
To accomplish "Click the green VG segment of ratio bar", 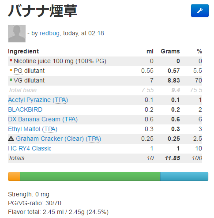I will pyautogui.click(x=90, y=177).
